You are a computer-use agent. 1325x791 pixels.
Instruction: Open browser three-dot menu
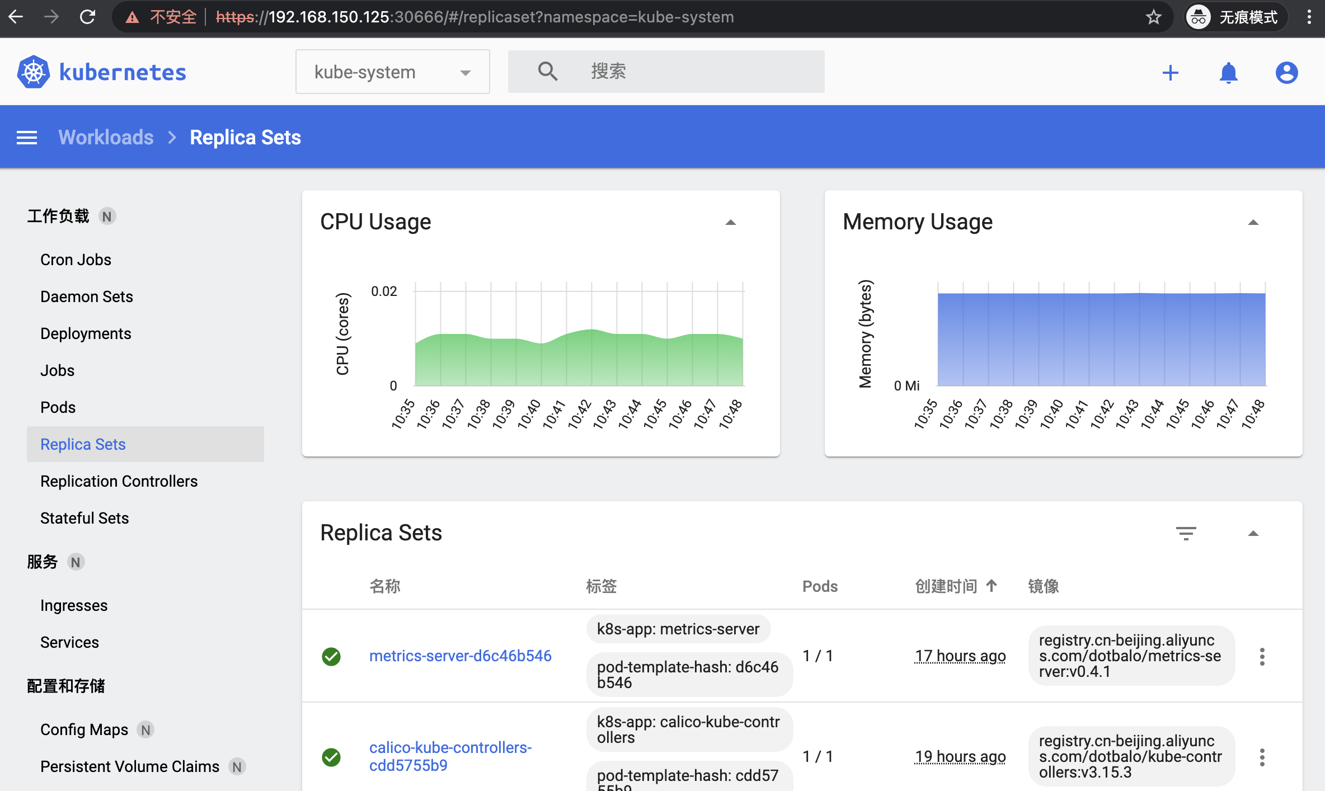tap(1309, 17)
